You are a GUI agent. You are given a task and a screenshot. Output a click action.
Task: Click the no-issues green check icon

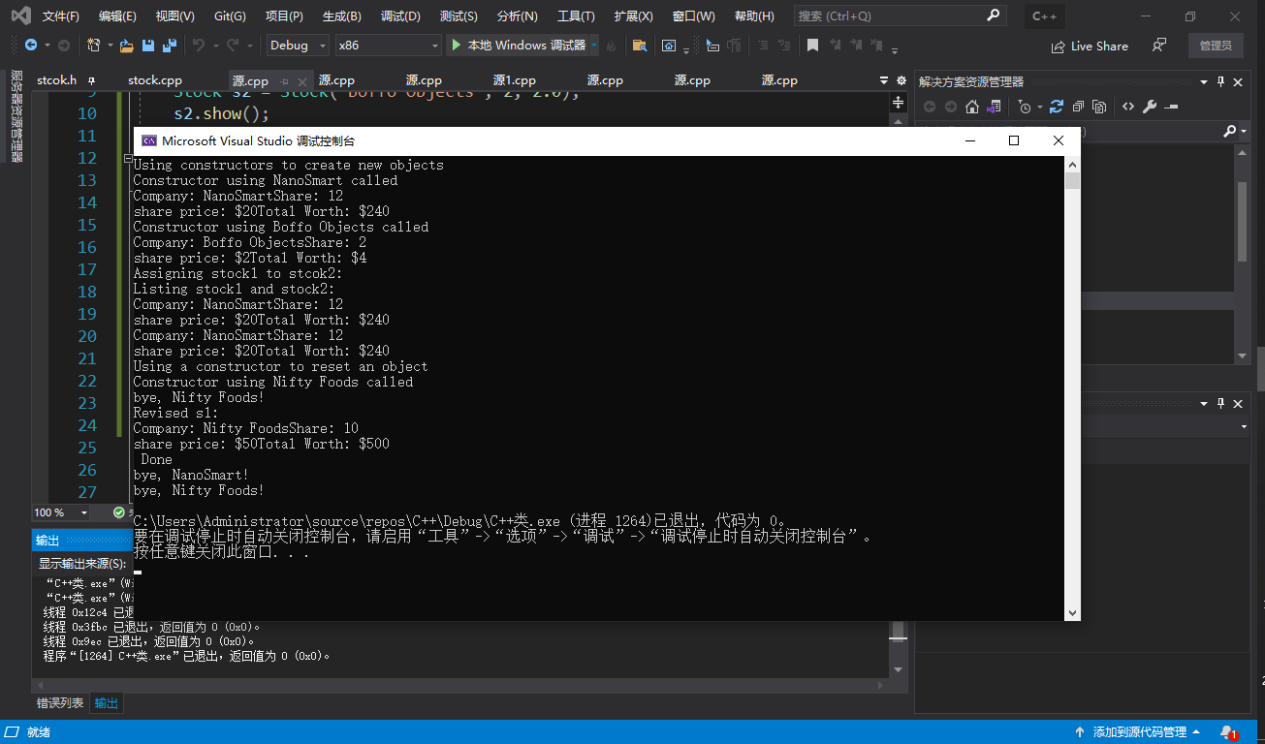(x=118, y=512)
